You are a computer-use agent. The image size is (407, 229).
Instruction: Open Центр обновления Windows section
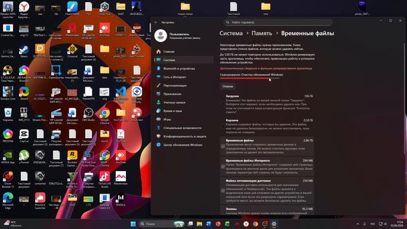(x=184, y=145)
